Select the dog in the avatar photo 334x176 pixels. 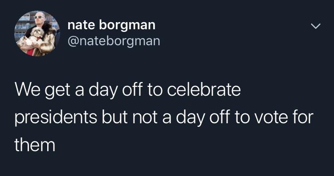tap(35, 37)
